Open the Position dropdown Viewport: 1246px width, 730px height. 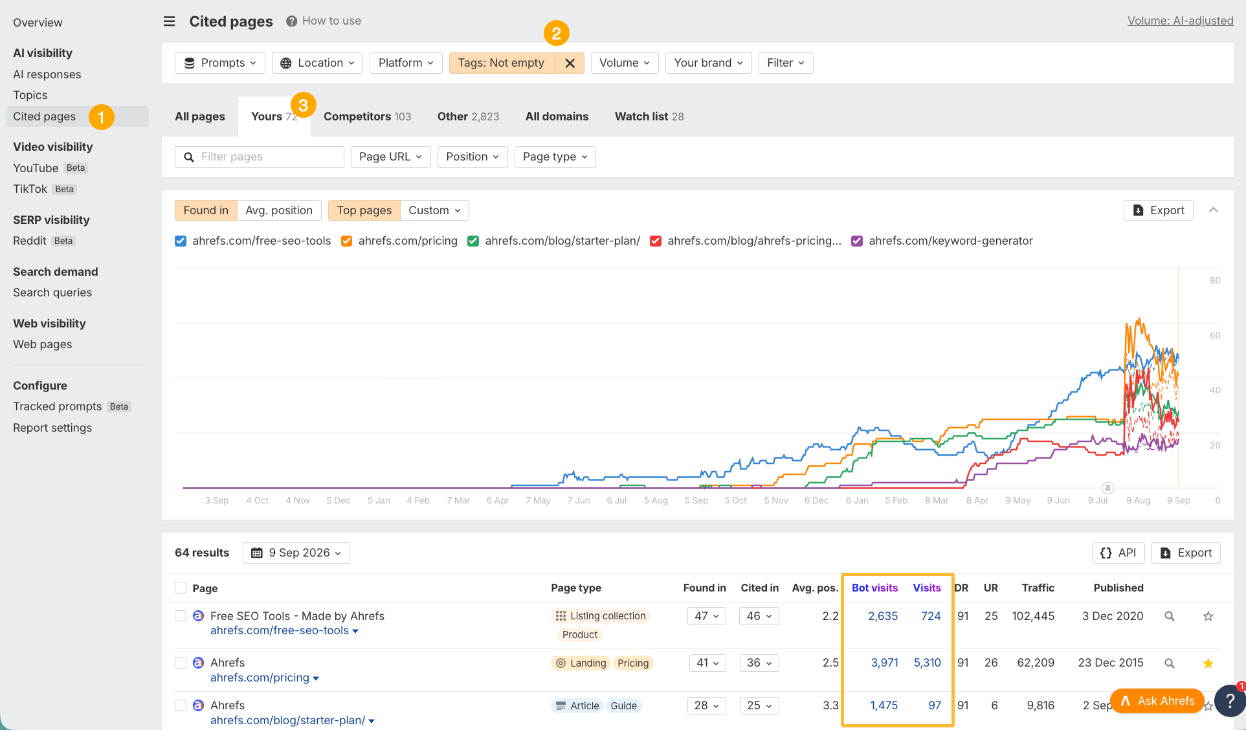[x=473, y=157]
